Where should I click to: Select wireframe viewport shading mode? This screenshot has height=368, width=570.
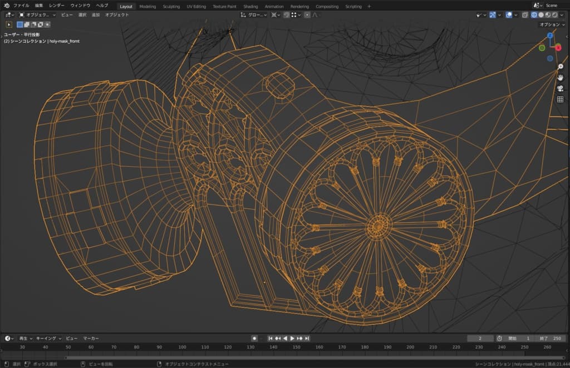coord(534,15)
